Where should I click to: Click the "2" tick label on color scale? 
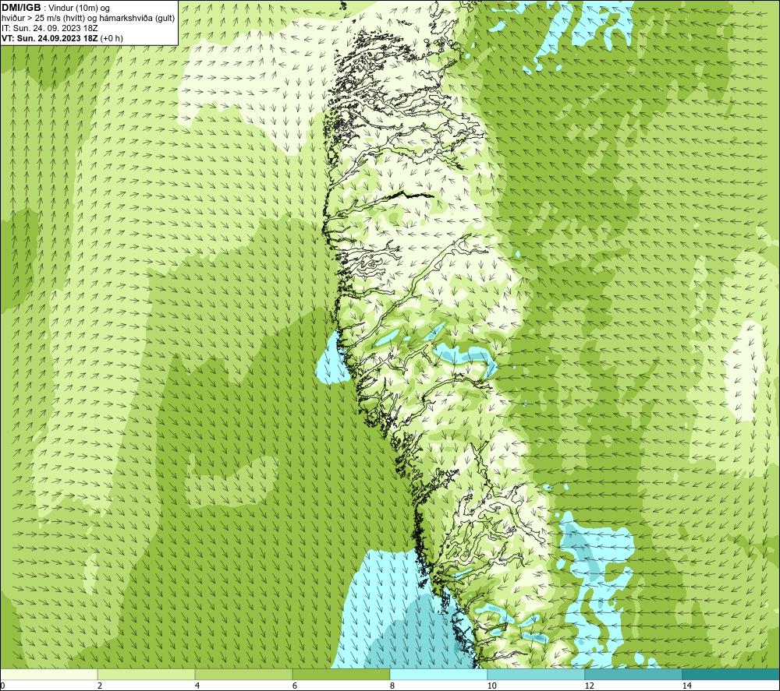click(100, 686)
